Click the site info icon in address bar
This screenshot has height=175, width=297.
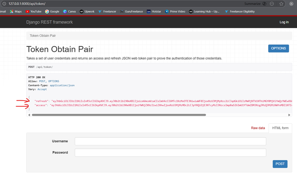(4, 4)
